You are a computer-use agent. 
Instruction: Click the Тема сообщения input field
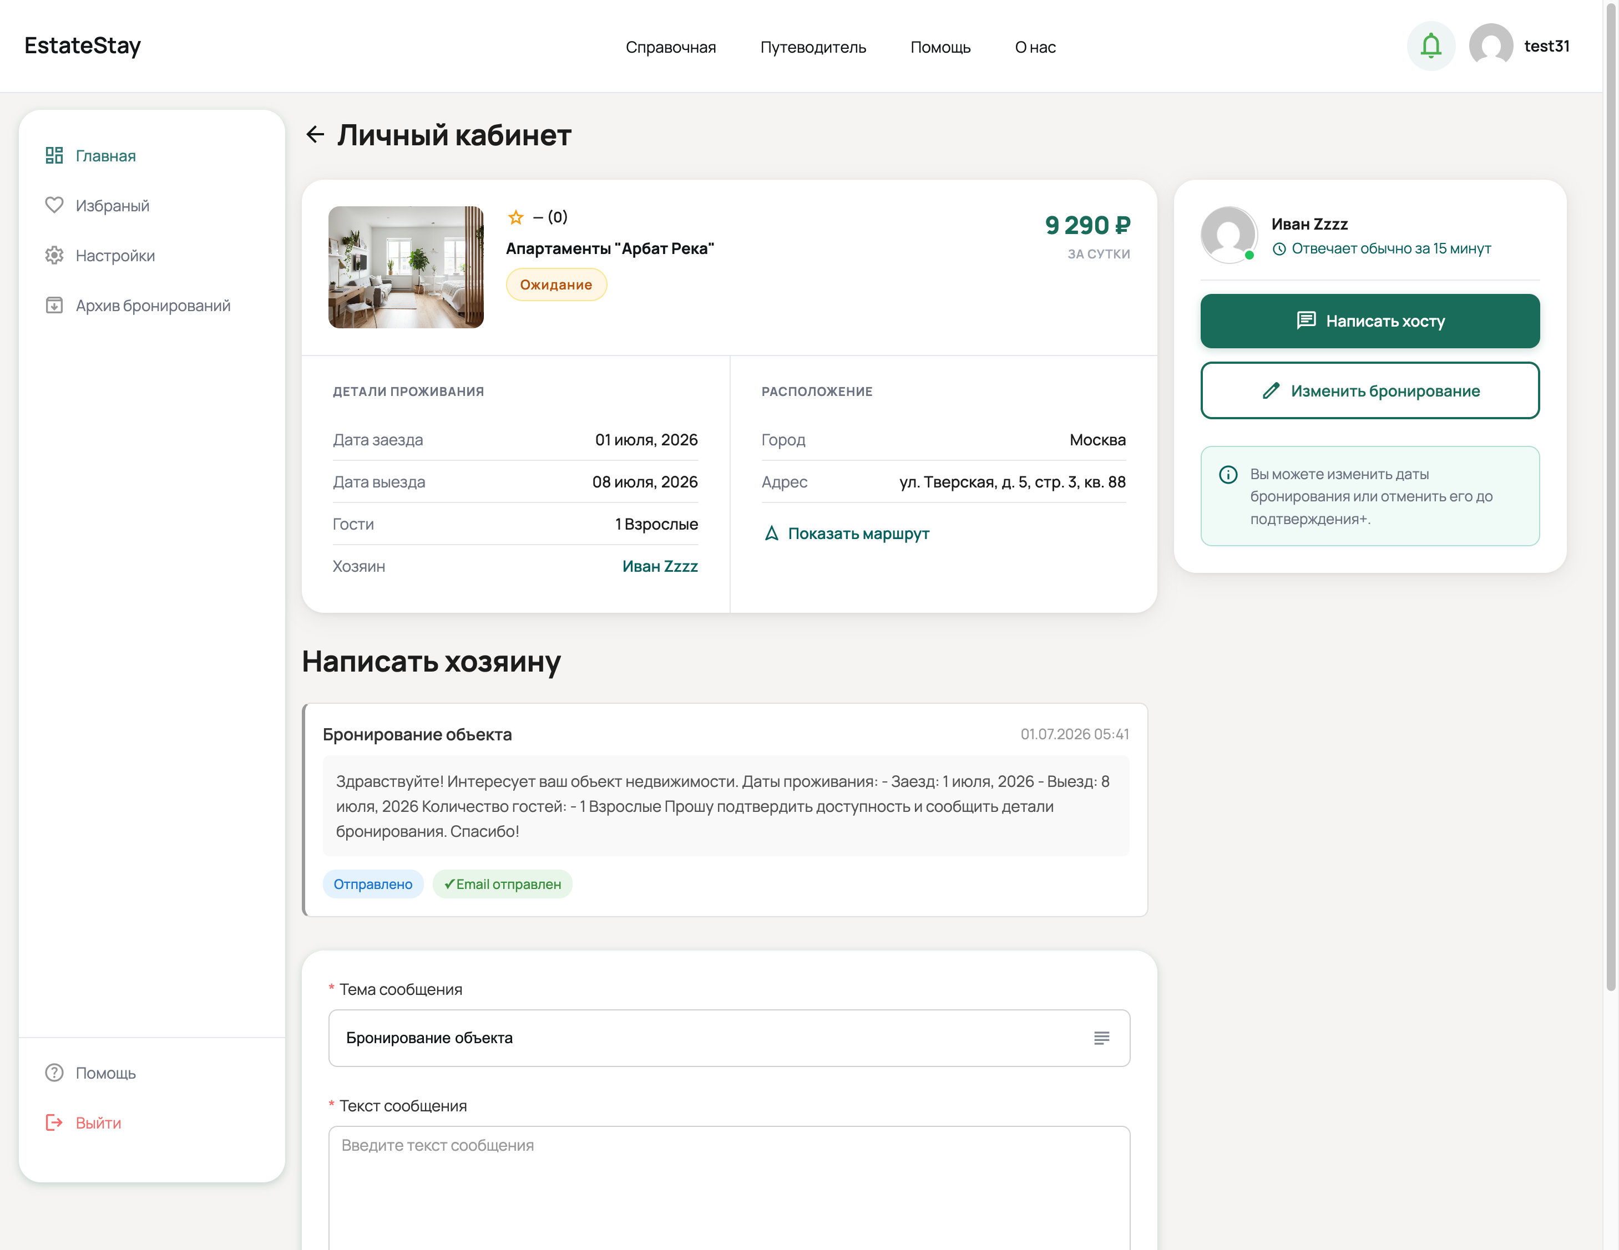point(728,1038)
